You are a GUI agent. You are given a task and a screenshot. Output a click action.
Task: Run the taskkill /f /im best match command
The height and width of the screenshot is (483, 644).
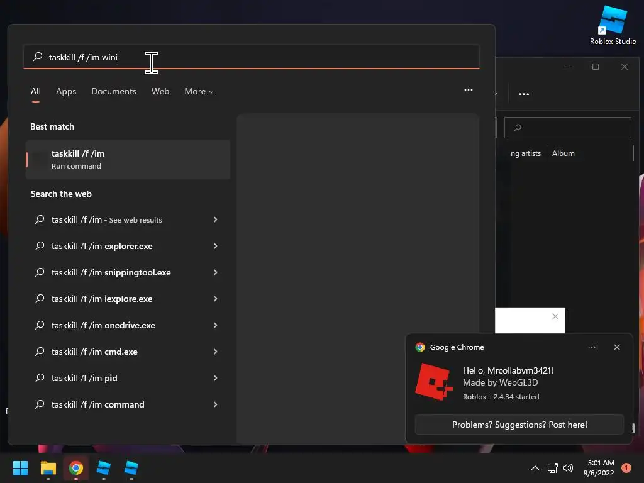point(128,159)
